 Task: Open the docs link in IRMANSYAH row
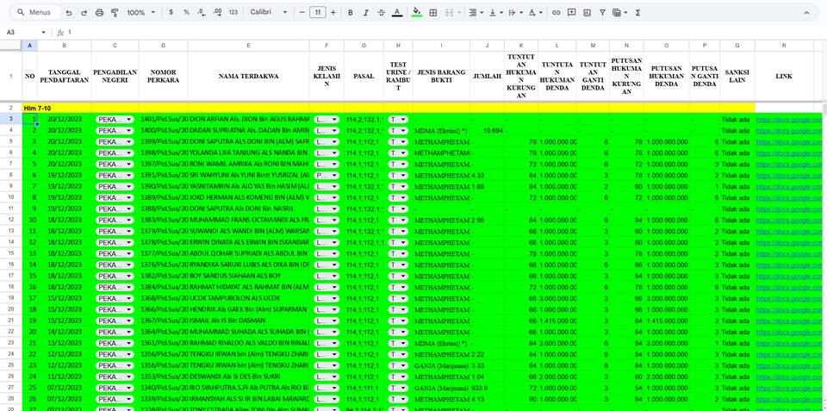(788, 399)
